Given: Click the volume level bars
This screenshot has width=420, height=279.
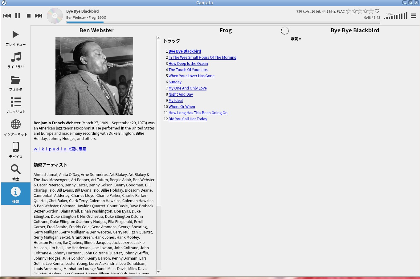Looking at the screenshot, I should [396, 16].
